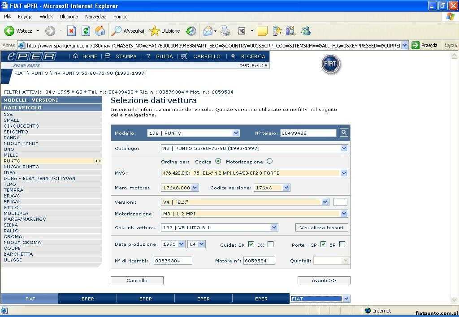Refresh the page using the toolbar icon
The width and height of the screenshot is (459, 317).
pos(86,31)
